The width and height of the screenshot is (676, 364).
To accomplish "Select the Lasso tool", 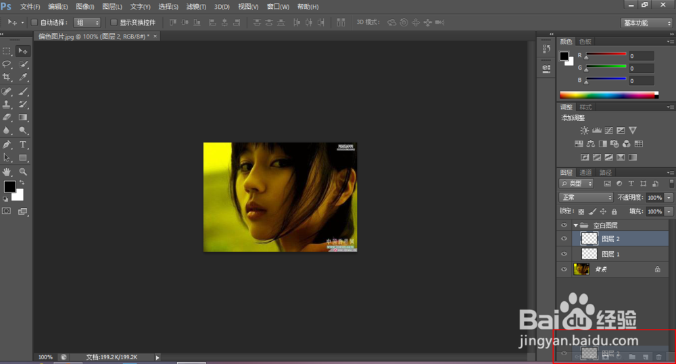I will tap(7, 64).
